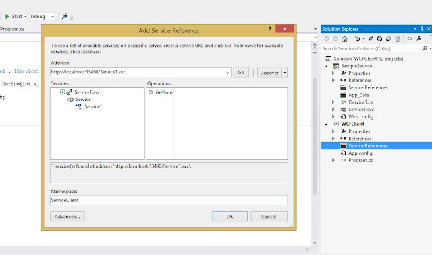
Task: Open the Debug configuration dropdown
Action: (42, 16)
